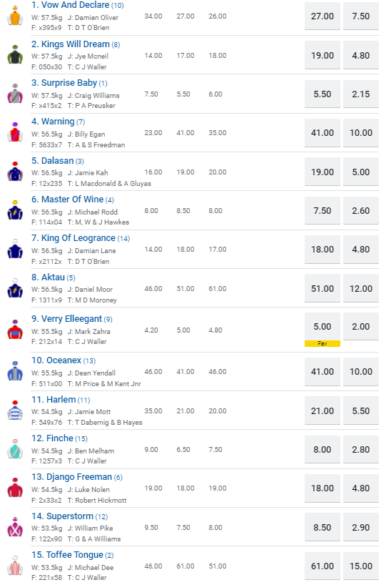This screenshot has height=585, width=386.
Task: Click Finche's teal sash silks icon
Action: pyautogui.click(x=15, y=449)
